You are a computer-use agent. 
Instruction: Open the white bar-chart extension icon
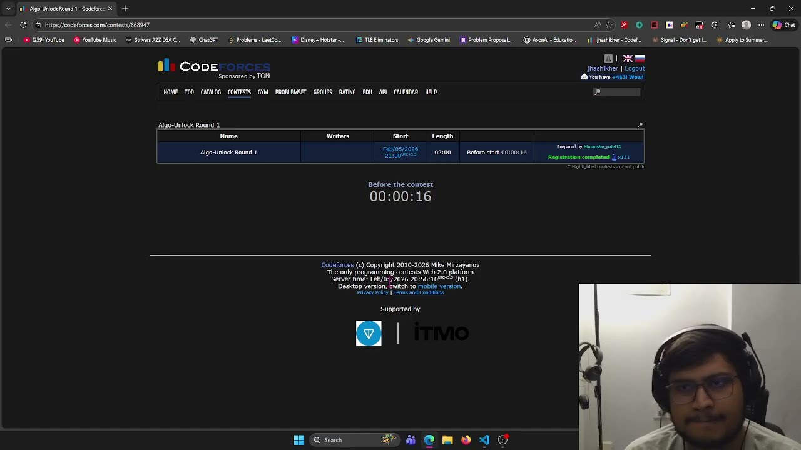669,25
